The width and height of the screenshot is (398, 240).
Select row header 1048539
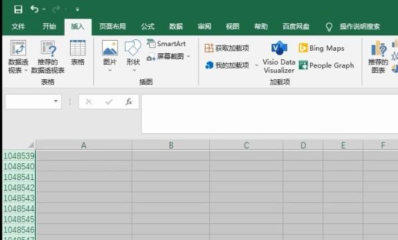[x=19, y=155]
